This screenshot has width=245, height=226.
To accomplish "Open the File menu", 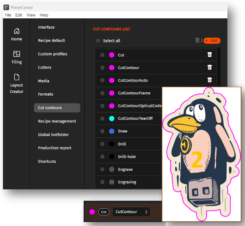I will (8, 15).
